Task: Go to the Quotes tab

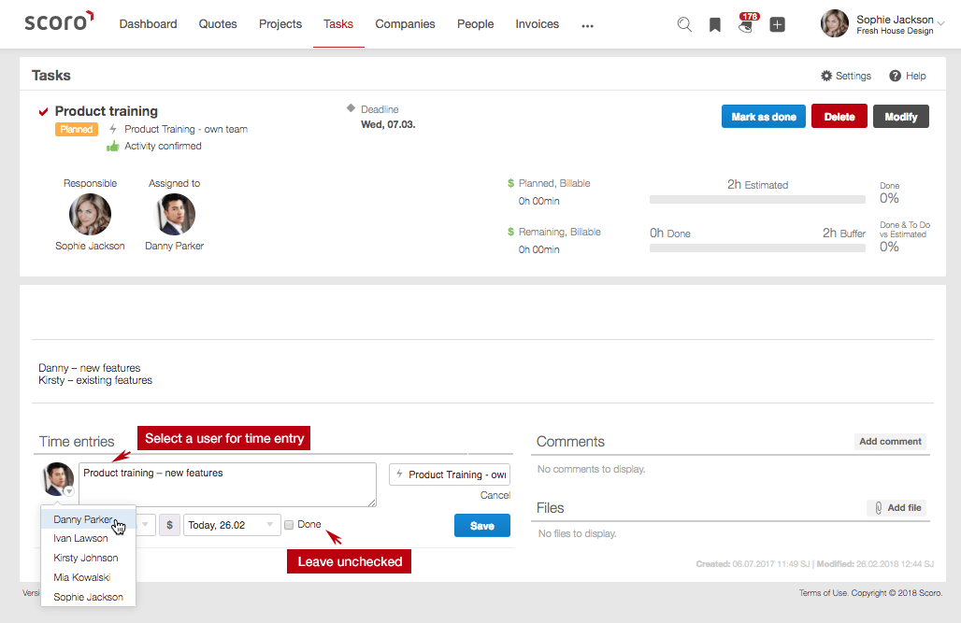Action: pyautogui.click(x=218, y=24)
